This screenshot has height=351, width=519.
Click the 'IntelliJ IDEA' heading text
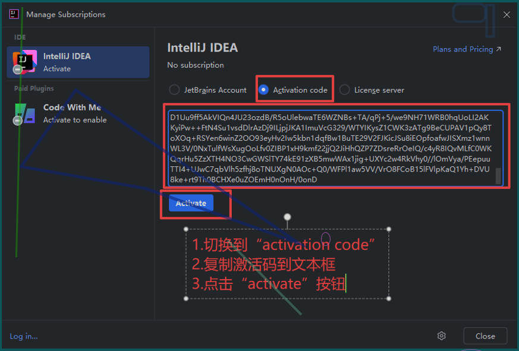(x=202, y=48)
